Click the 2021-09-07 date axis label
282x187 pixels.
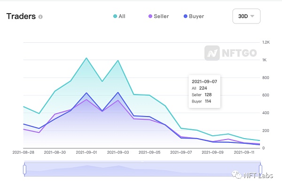pos(181,152)
